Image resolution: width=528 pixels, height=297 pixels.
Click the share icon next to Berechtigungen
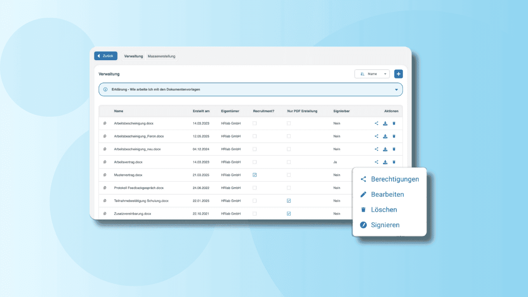coord(363,179)
